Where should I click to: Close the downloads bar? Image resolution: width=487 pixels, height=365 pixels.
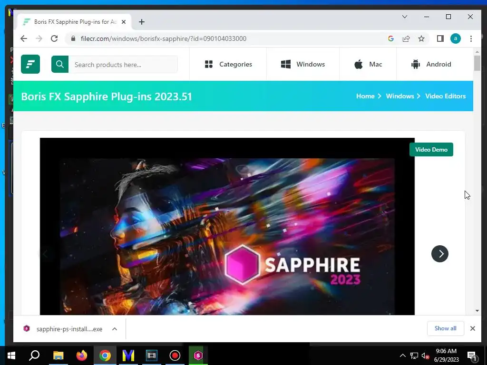(472, 328)
